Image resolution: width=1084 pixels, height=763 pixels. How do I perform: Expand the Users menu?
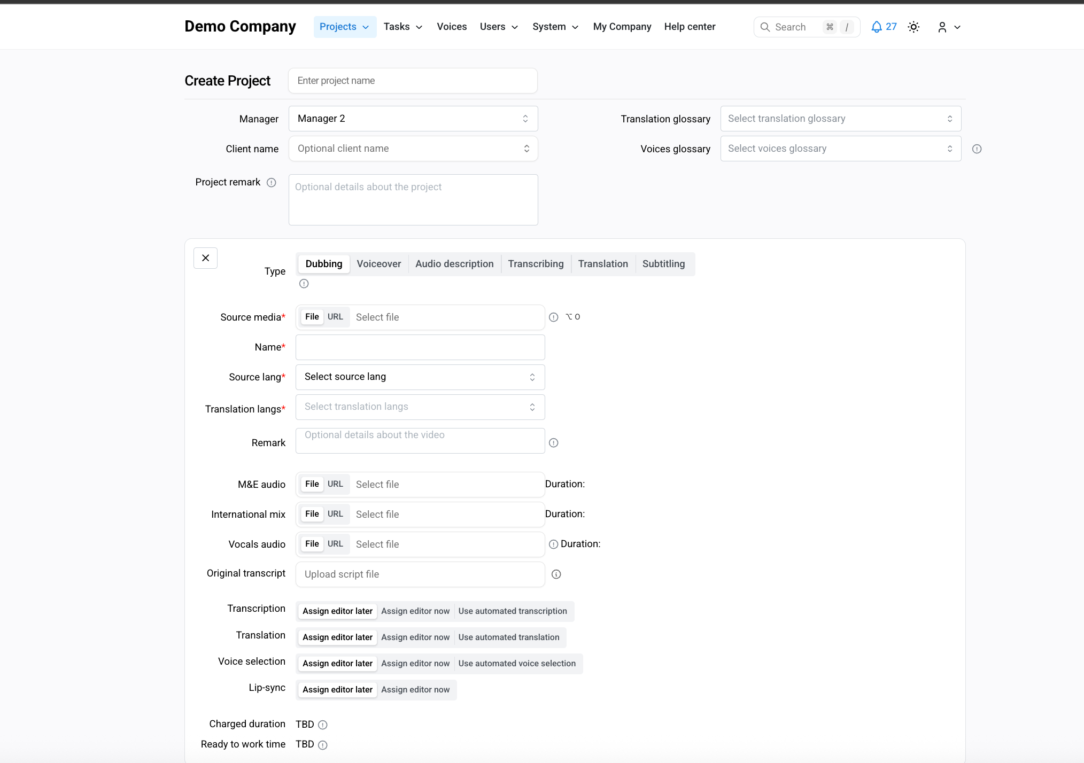[x=499, y=27]
